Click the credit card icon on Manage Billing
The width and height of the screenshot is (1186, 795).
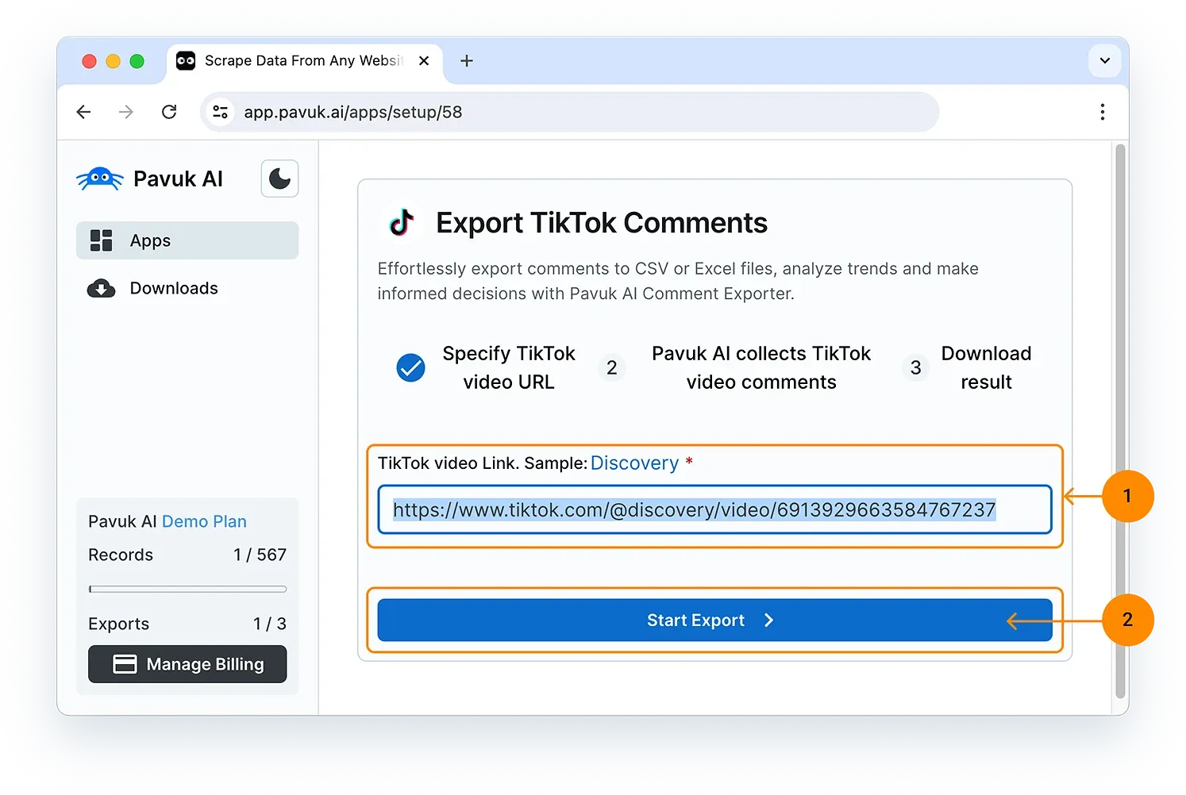point(125,664)
